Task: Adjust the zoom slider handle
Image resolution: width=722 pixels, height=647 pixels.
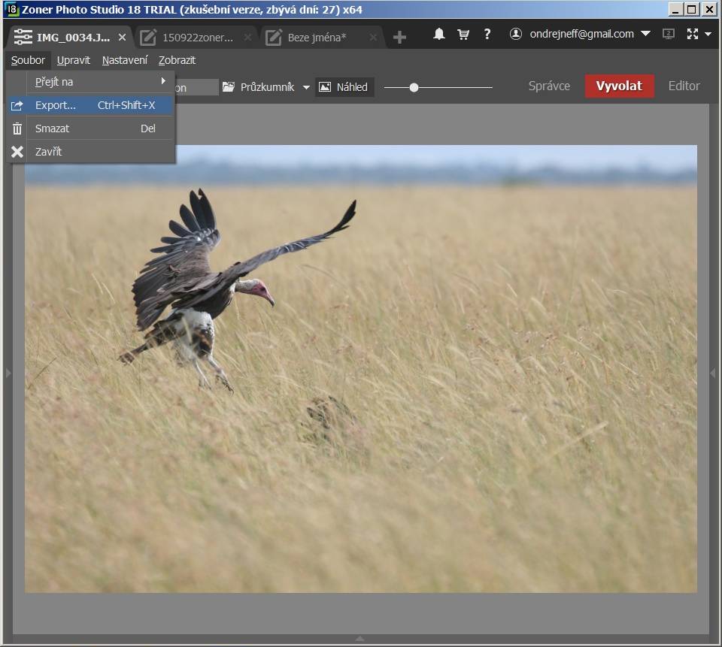Action: (414, 88)
